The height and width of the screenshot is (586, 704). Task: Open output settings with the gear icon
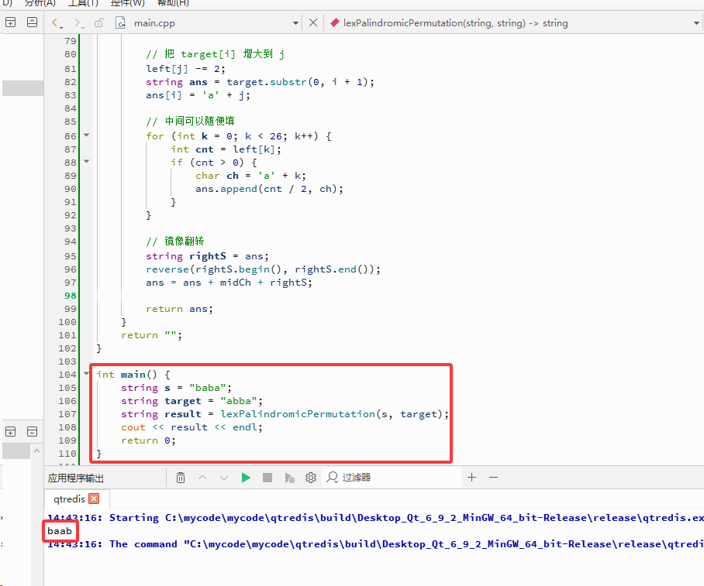point(311,478)
